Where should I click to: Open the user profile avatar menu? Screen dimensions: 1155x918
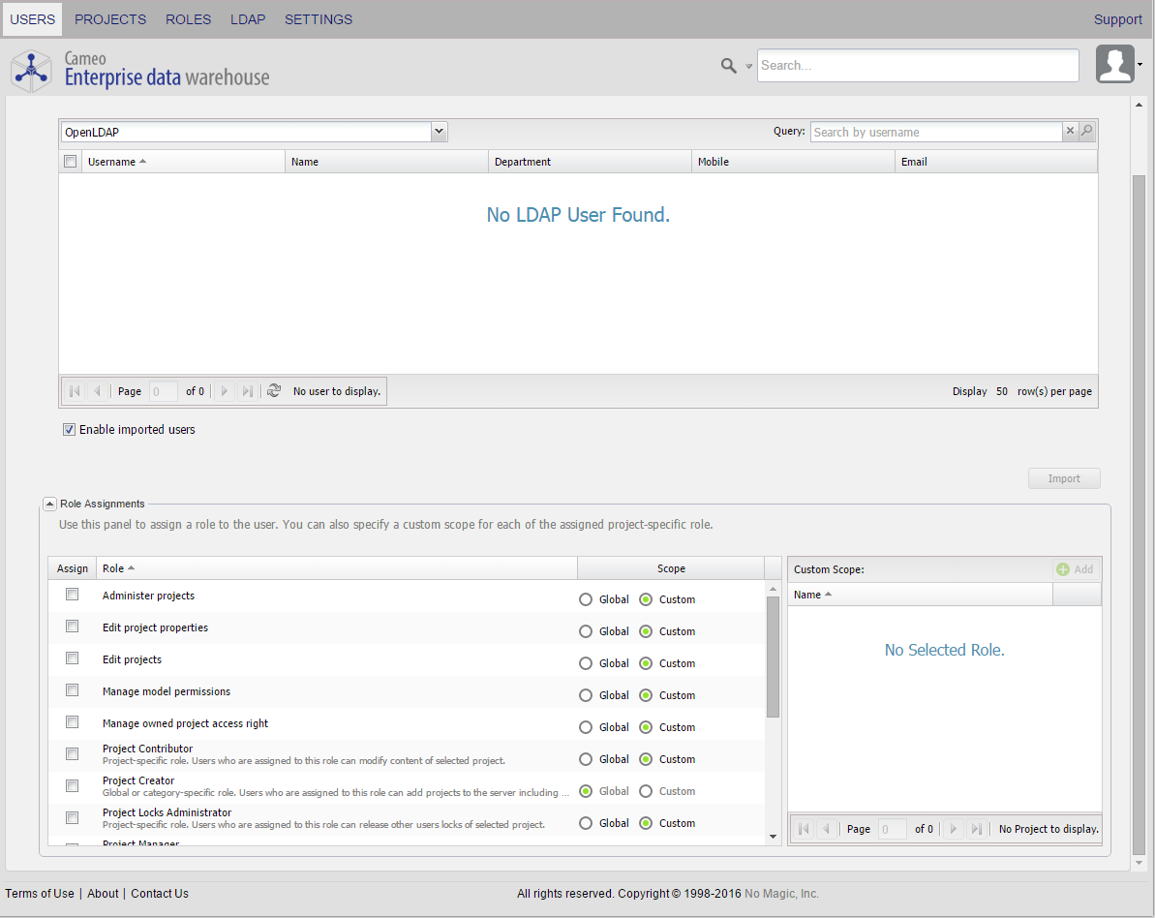click(x=1115, y=65)
